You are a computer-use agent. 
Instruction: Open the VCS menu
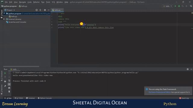[x=53, y=2]
